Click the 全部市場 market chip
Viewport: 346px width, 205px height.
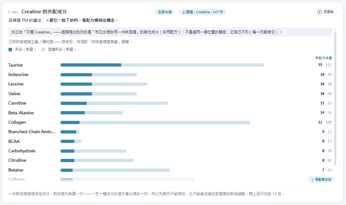(165, 12)
